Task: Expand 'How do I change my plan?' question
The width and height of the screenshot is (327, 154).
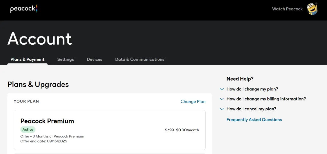Action: (x=252, y=89)
